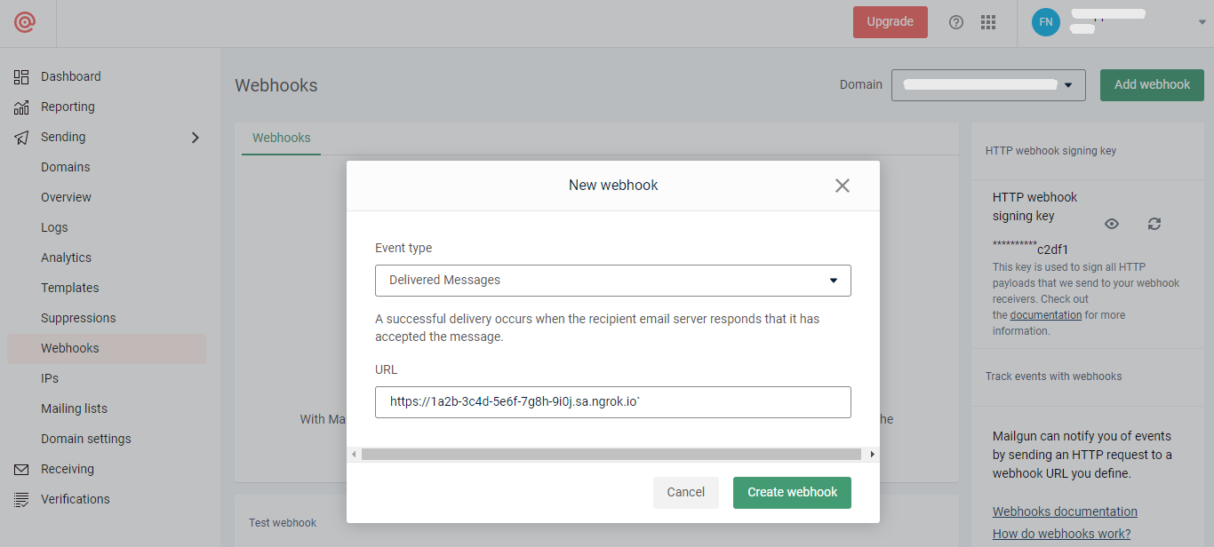Image resolution: width=1214 pixels, height=547 pixels.
Task: Click the Mailgun logo
Action: pyautogui.click(x=27, y=21)
